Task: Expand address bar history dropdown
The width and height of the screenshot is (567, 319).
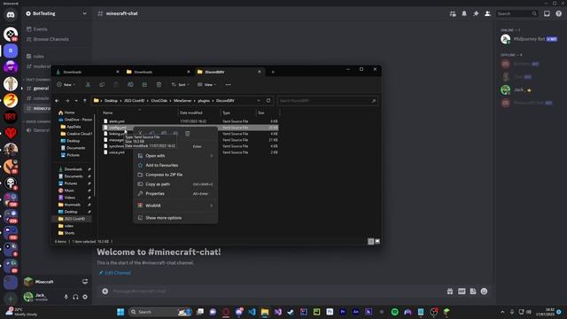Action: coord(259,100)
